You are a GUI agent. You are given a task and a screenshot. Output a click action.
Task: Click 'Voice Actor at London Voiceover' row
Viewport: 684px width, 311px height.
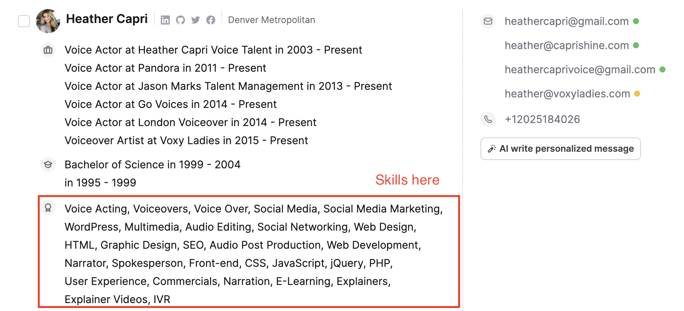pyautogui.click(x=190, y=122)
